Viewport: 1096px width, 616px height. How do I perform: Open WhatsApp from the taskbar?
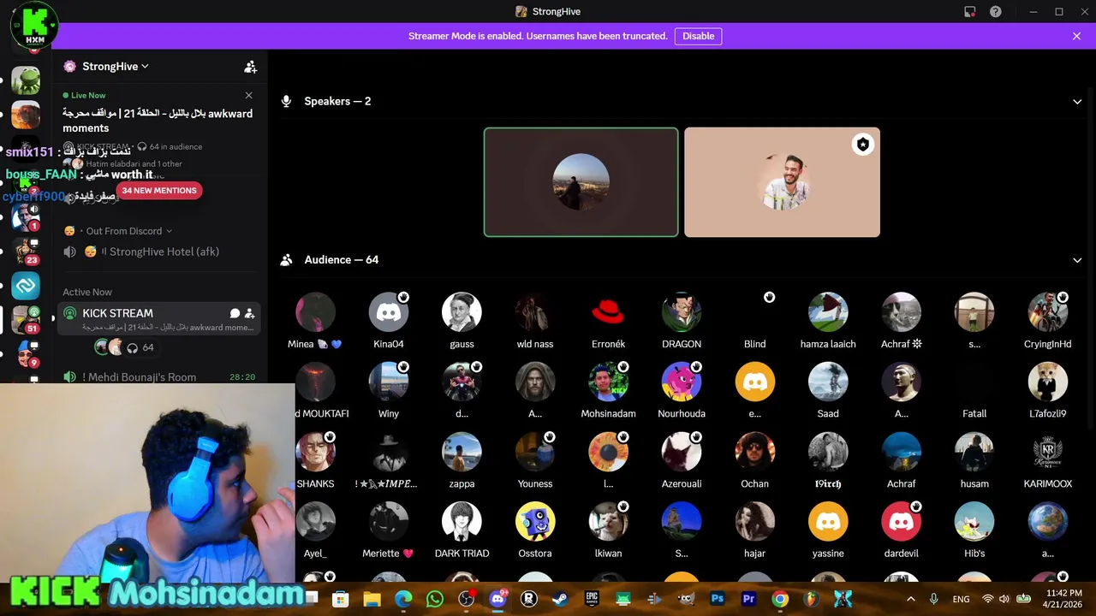(x=434, y=599)
